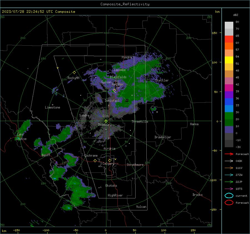The height and width of the screenshot is (234, 250).
Task: Click the Brooks label
Action: (x=197, y=195)
